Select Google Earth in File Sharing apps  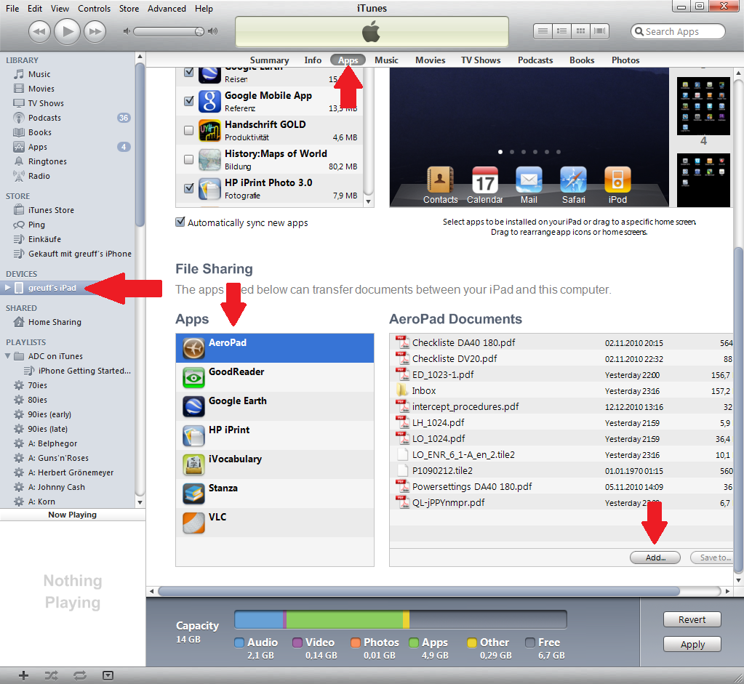275,406
